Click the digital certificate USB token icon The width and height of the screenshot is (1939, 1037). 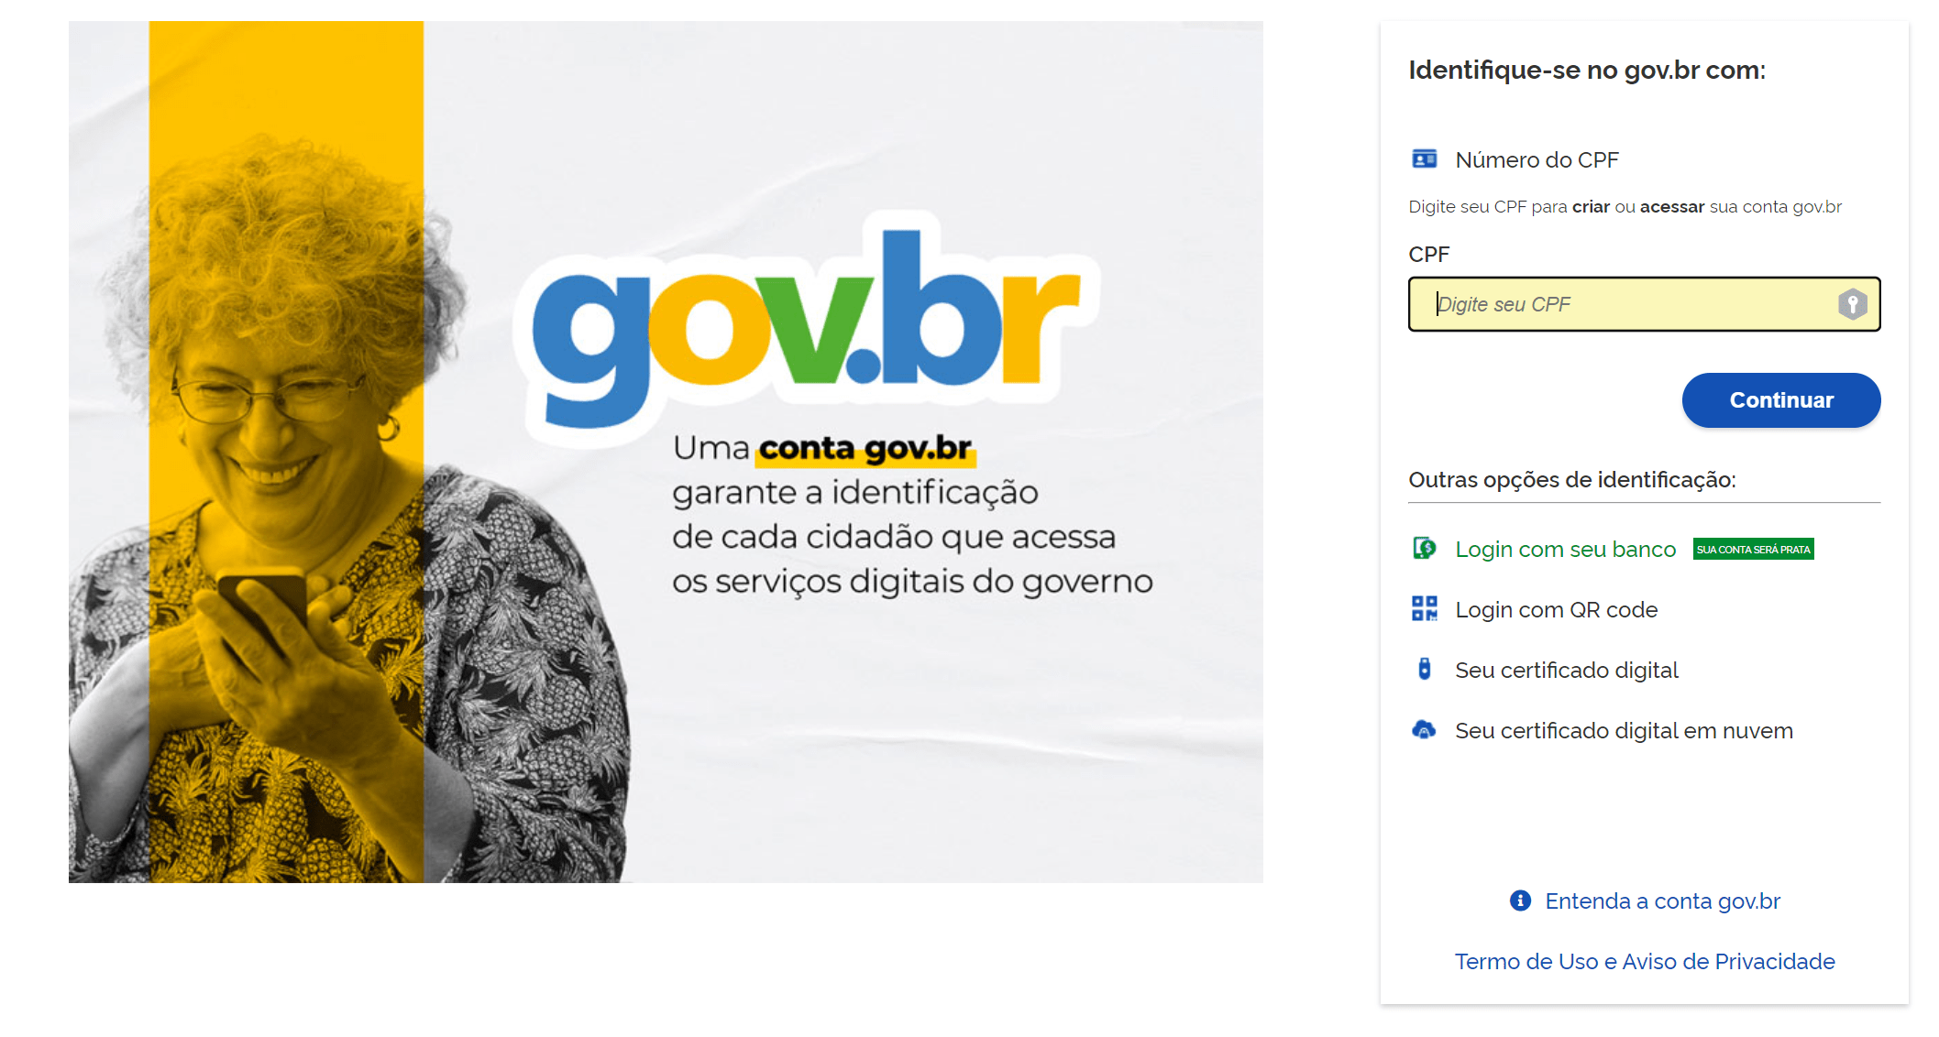pos(1424,670)
